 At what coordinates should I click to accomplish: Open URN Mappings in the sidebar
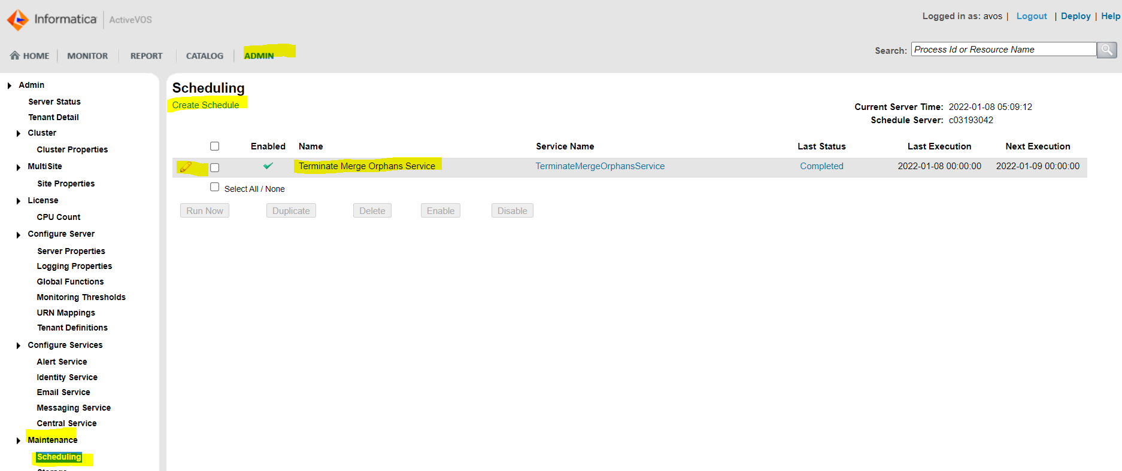point(66,313)
